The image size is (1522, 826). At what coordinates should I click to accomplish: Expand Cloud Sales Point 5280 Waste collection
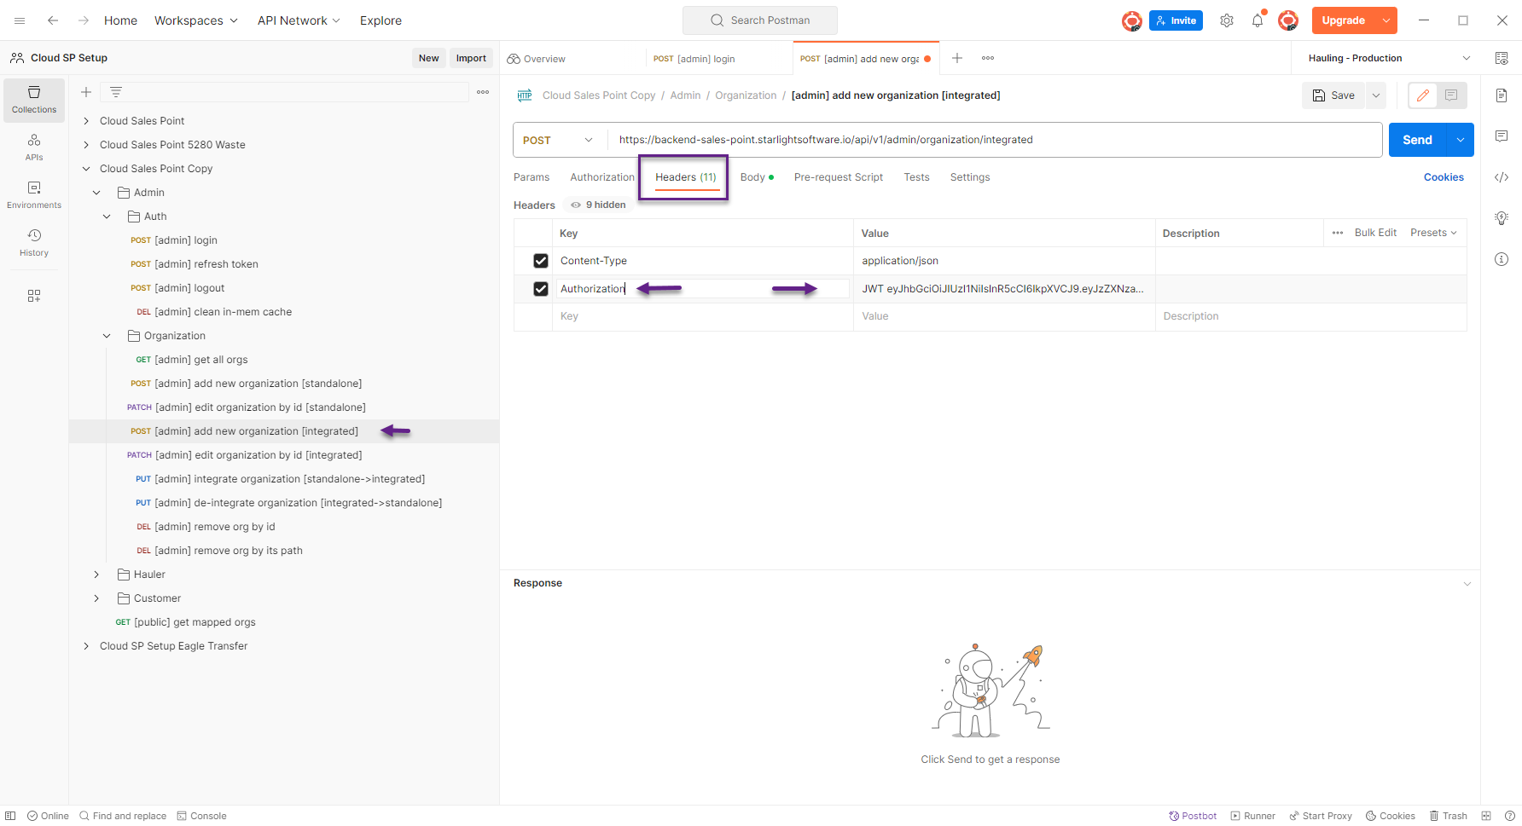(x=86, y=145)
